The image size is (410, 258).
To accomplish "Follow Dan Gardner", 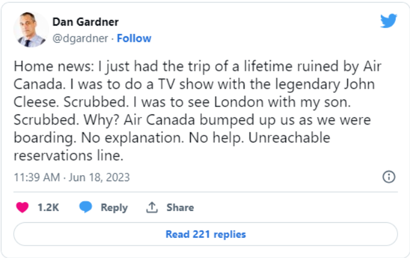I will (134, 38).
